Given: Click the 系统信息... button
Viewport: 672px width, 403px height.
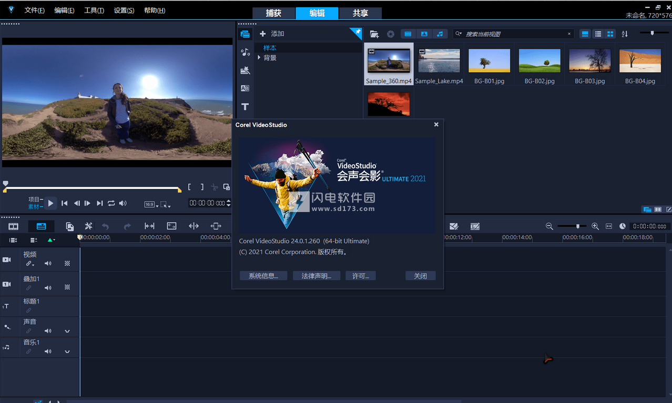Looking at the screenshot, I should pyautogui.click(x=263, y=276).
